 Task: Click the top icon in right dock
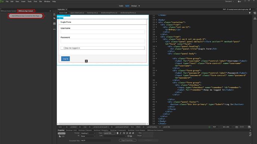pos(255,13)
